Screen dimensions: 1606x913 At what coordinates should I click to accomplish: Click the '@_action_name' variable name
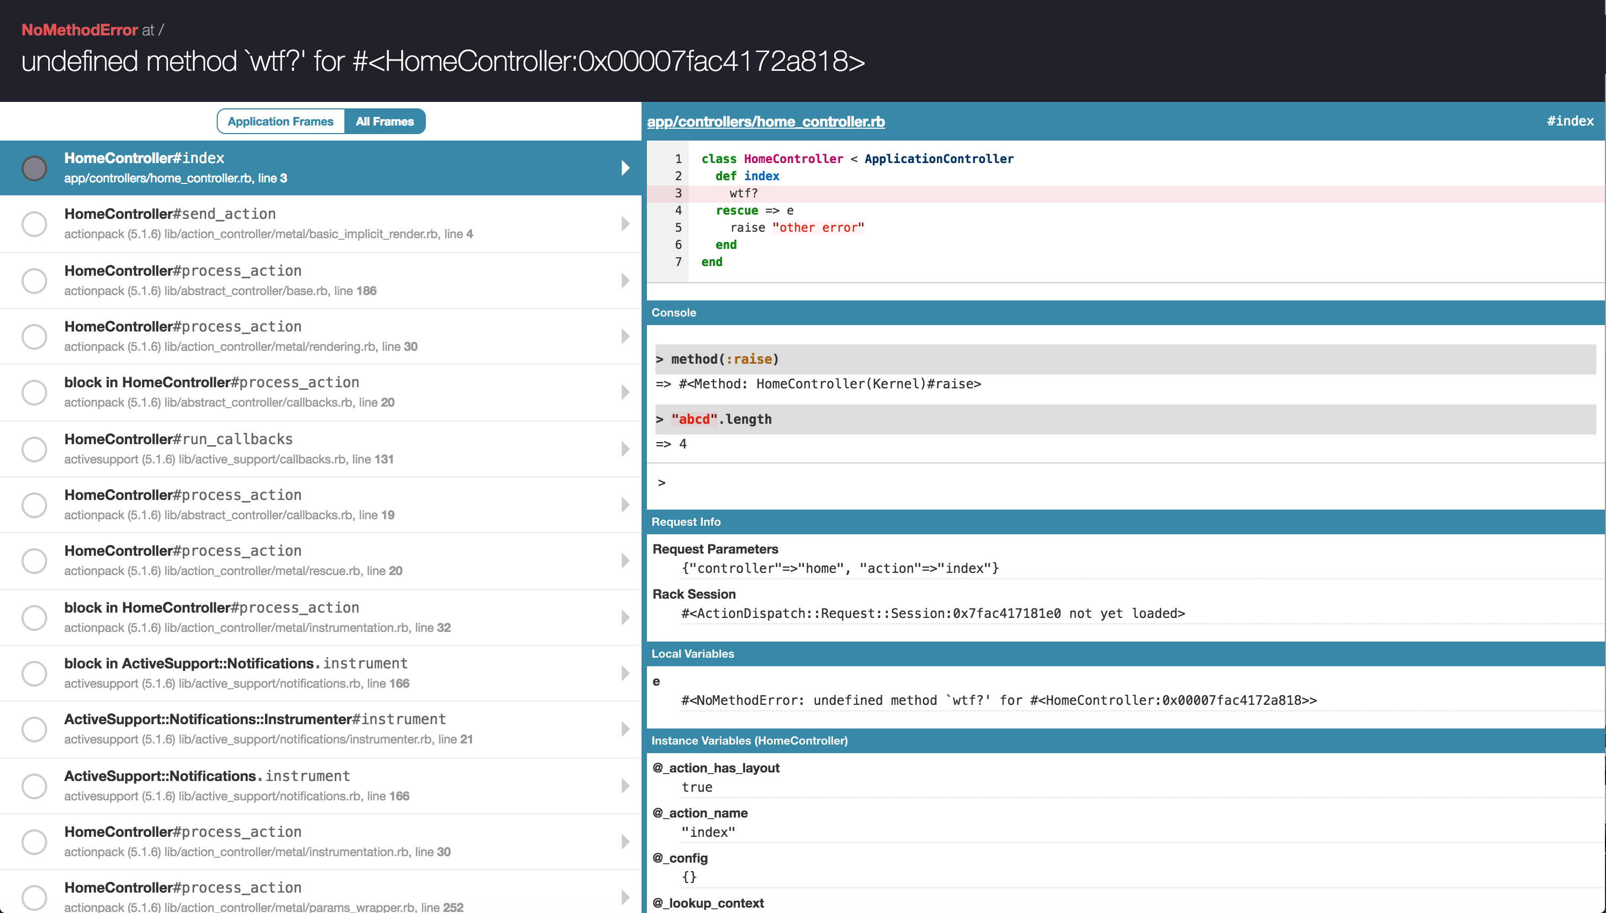tap(700, 813)
